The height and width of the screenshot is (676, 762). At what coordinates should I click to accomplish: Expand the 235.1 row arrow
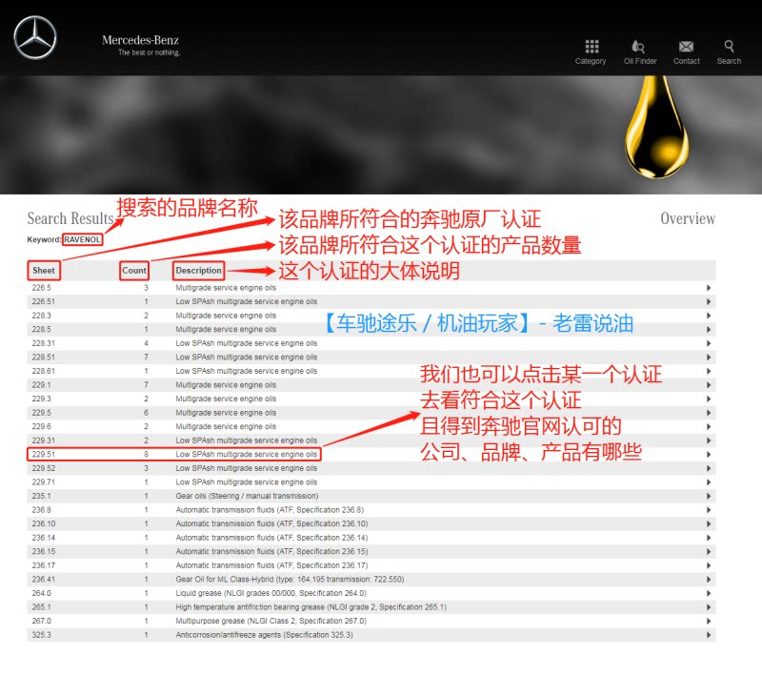[x=709, y=496]
